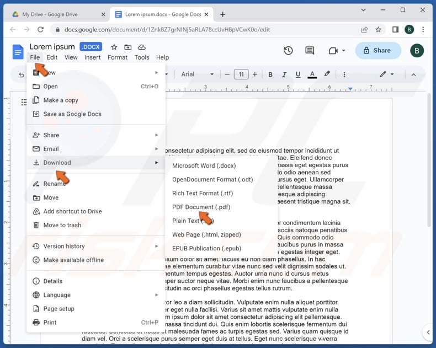Download as Web Page (.html, zipped)

coord(221,234)
